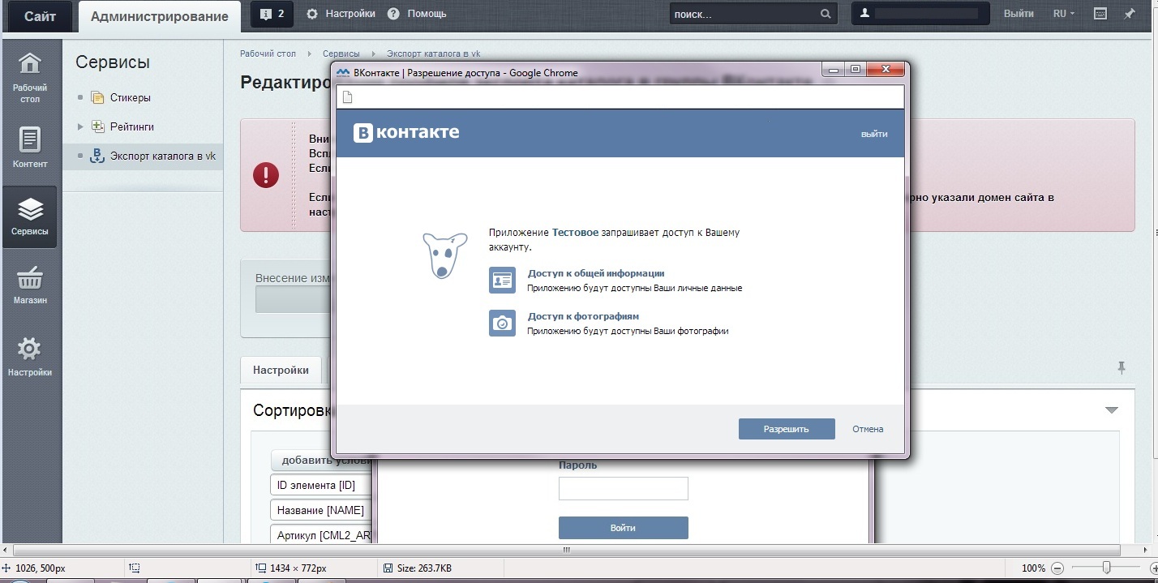
Task: Select the Магазин sidebar icon
Action: click(x=31, y=285)
